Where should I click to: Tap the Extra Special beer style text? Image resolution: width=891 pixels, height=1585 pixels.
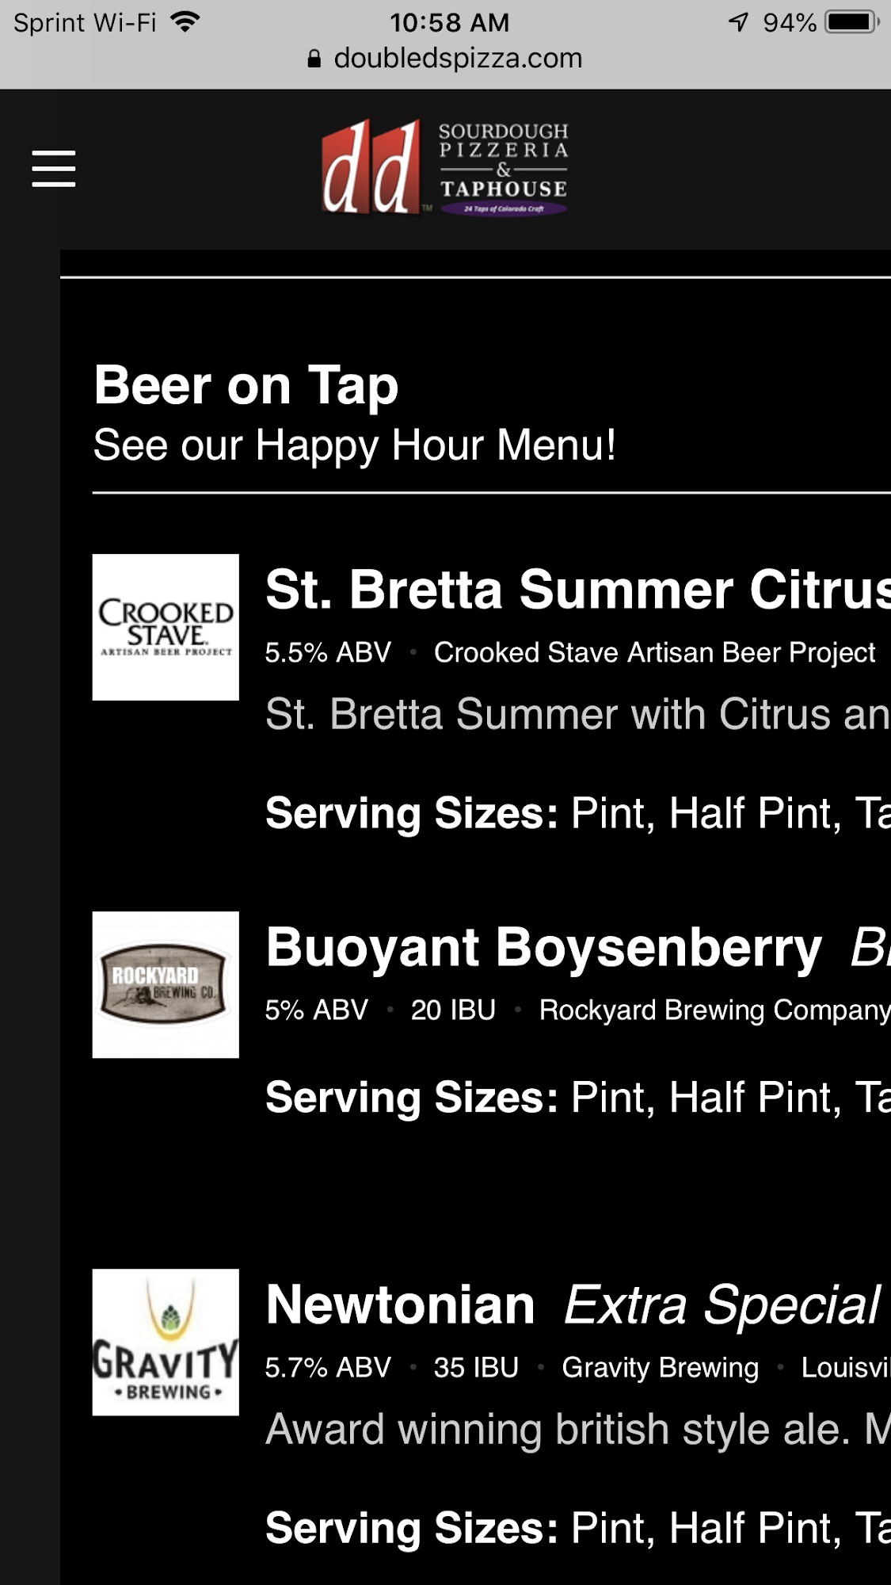(x=722, y=1305)
